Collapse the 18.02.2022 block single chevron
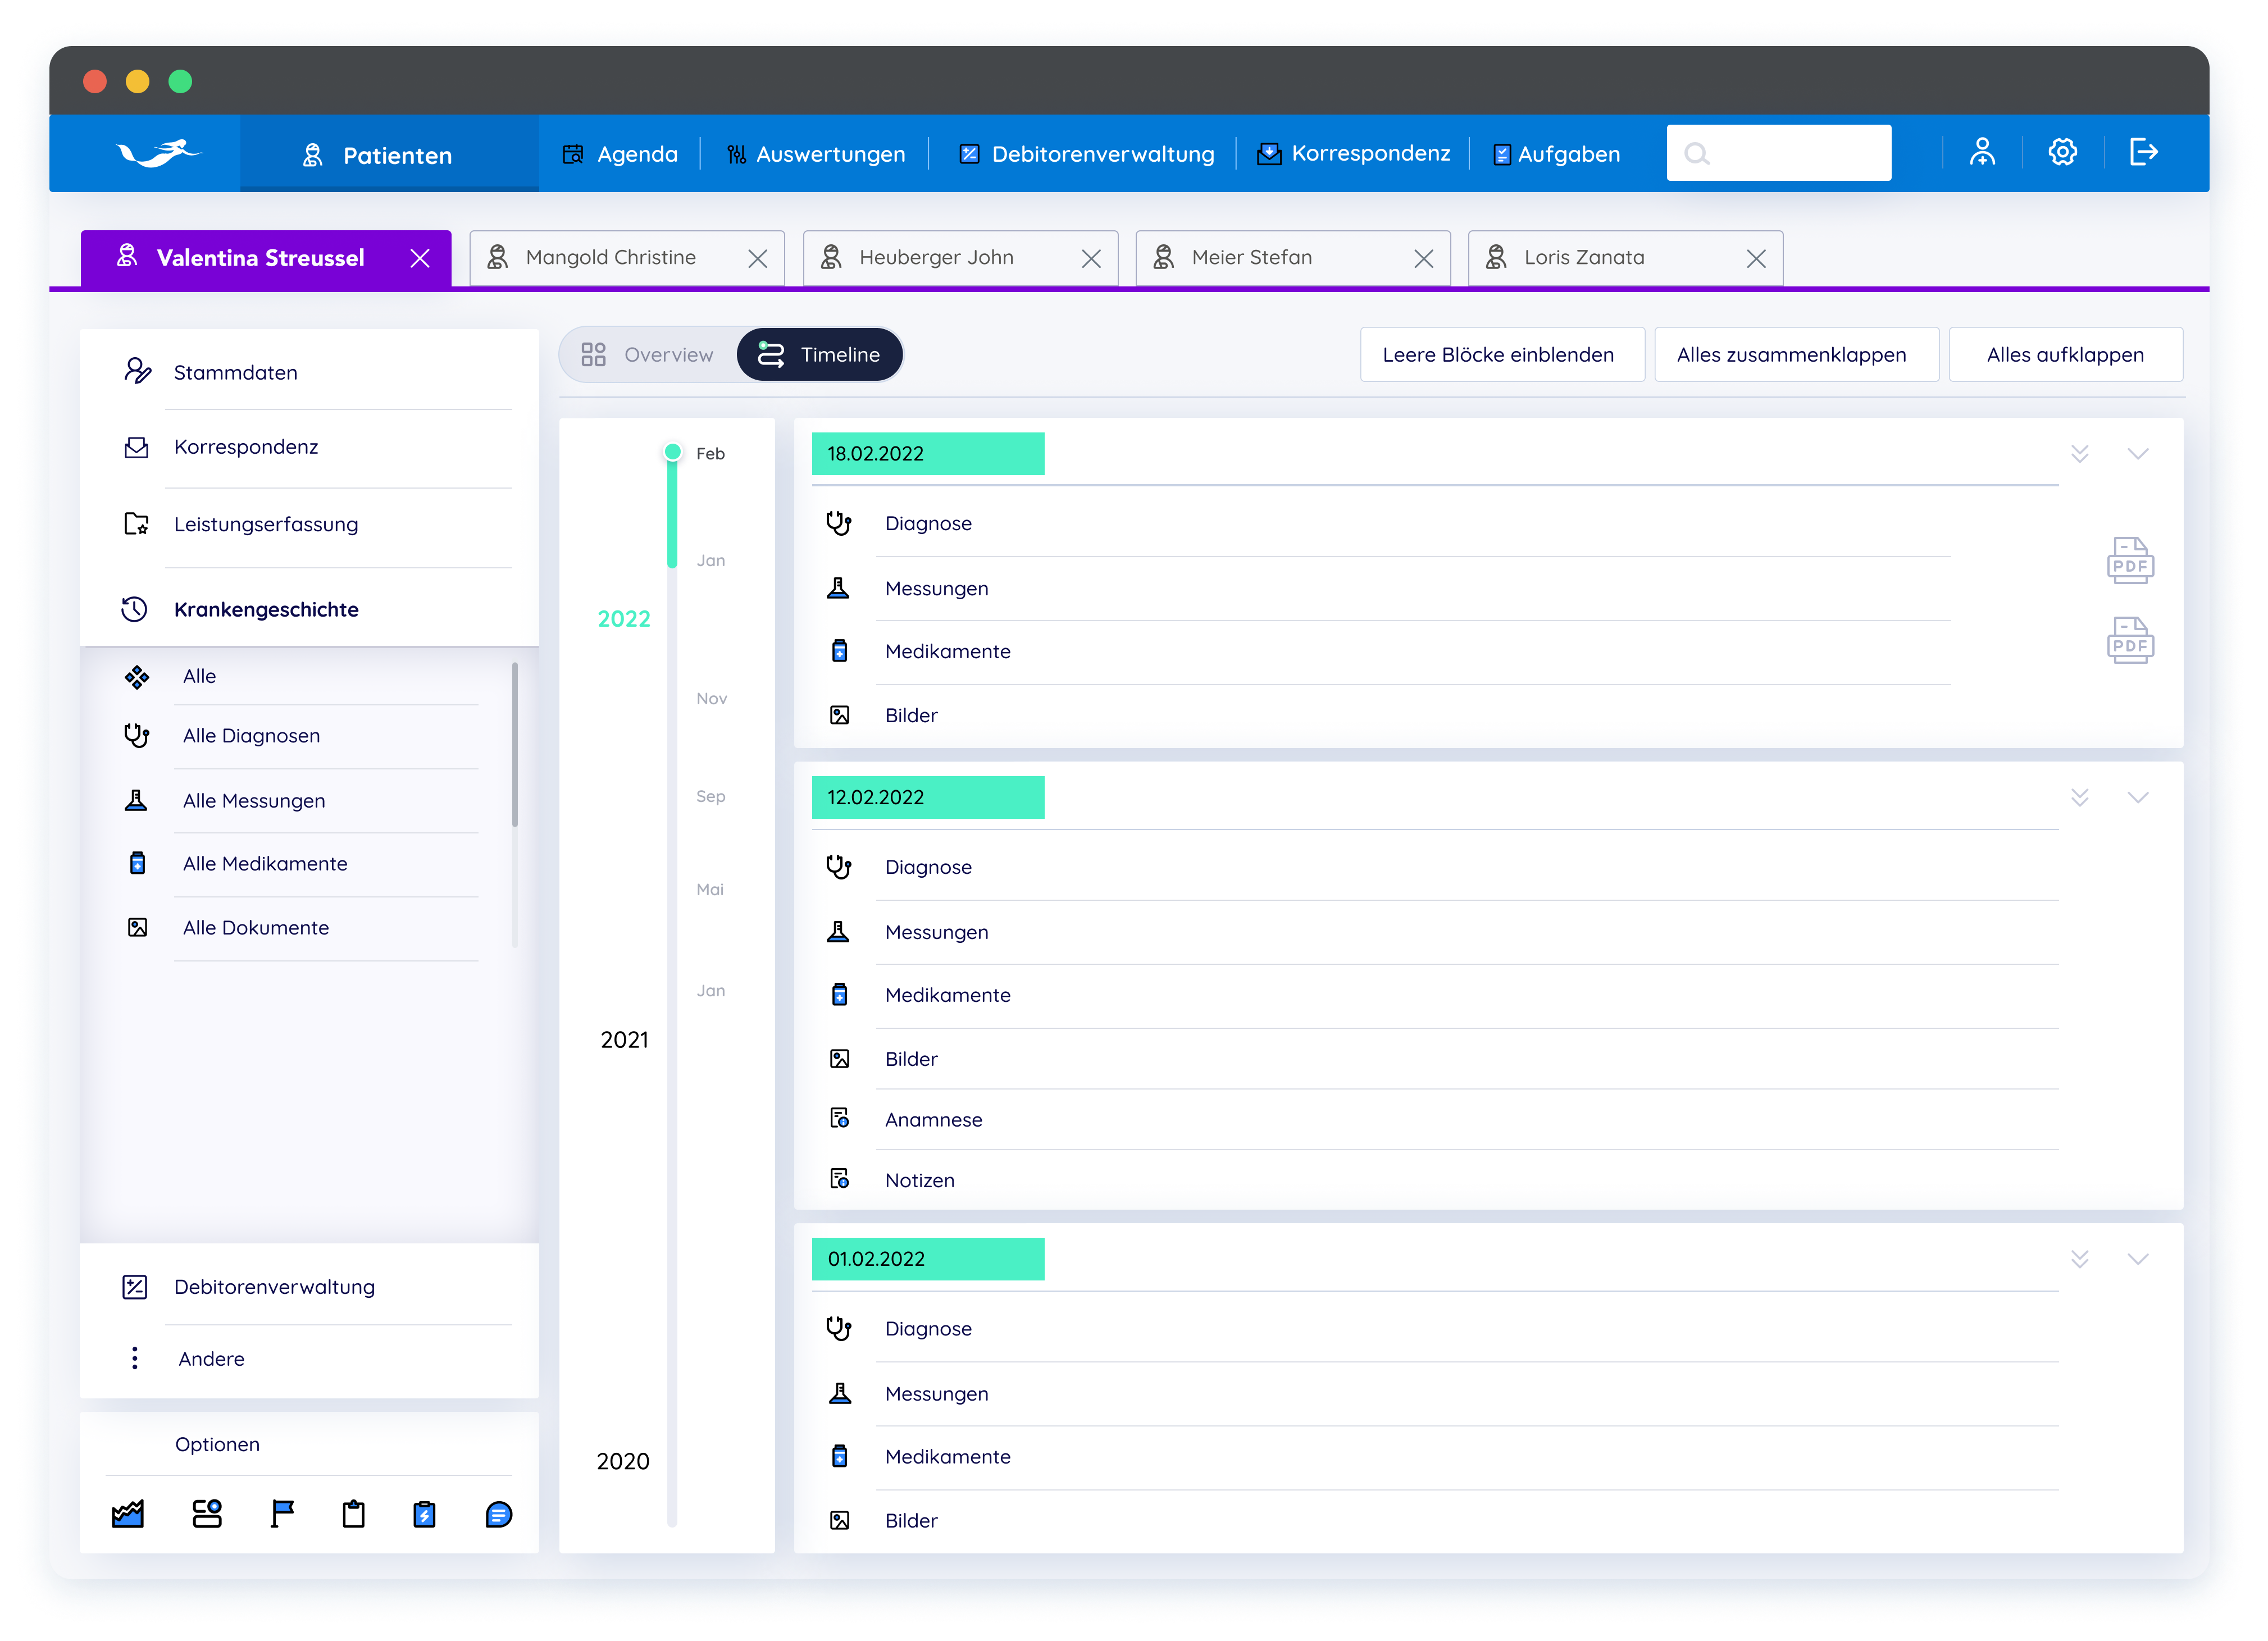 coord(2138,454)
